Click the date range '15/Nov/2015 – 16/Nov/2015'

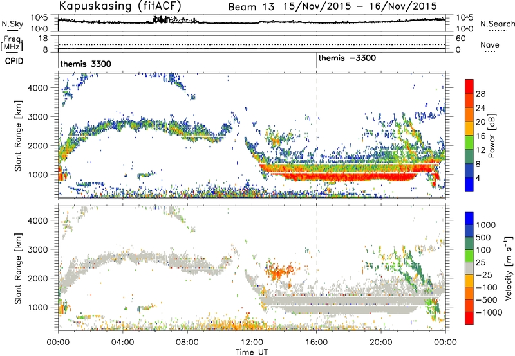pos(360,6)
